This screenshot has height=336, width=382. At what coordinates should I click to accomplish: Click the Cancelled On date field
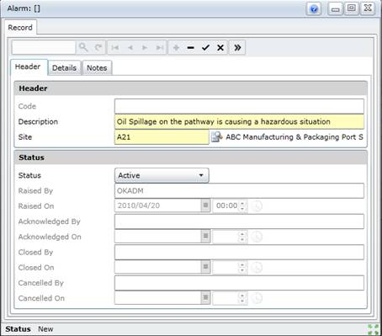click(158, 298)
